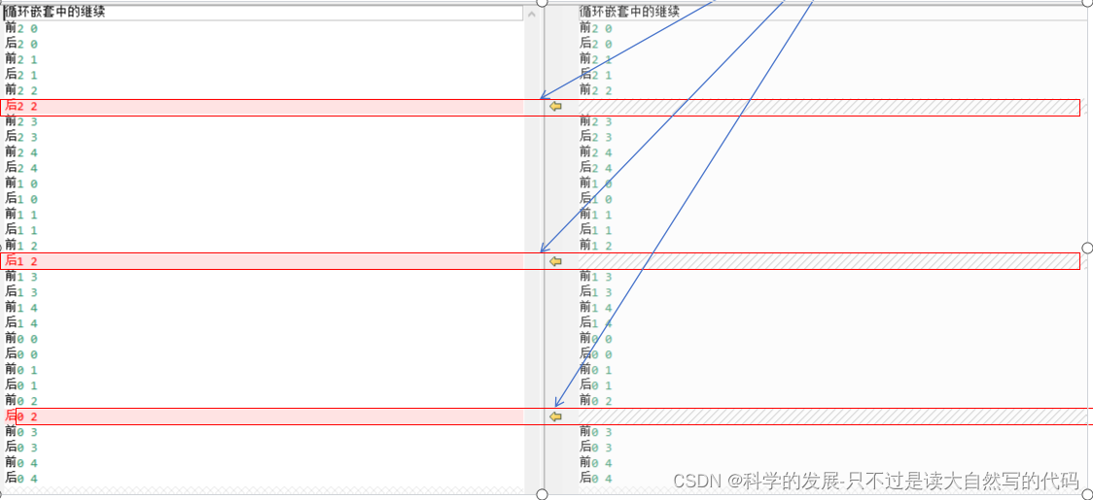This screenshot has height=500, width=1093.
Task: Click line 前1 3 in the left pane
Action: pyautogui.click(x=21, y=277)
